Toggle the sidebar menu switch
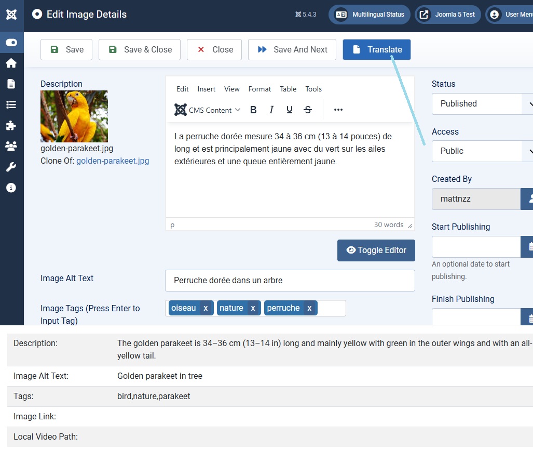The image size is (533, 450). [x=11, y=43]
